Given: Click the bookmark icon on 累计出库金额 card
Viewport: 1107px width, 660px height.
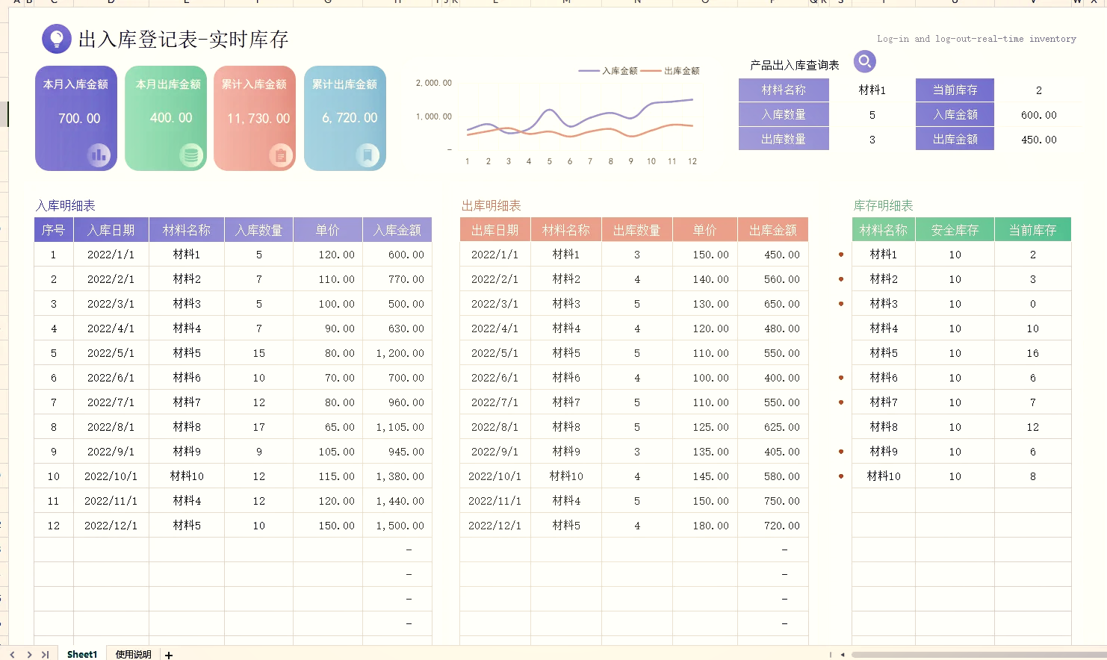Looking at the screenshot, I should (x=368, y=155).
